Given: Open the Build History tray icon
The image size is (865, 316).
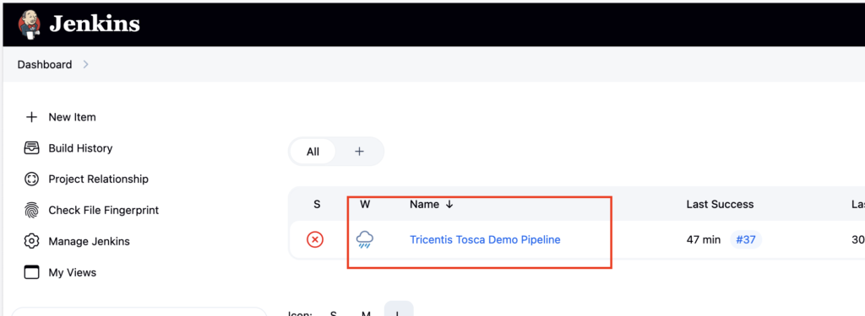Looking at the screenshot, I should click(31, 148).
